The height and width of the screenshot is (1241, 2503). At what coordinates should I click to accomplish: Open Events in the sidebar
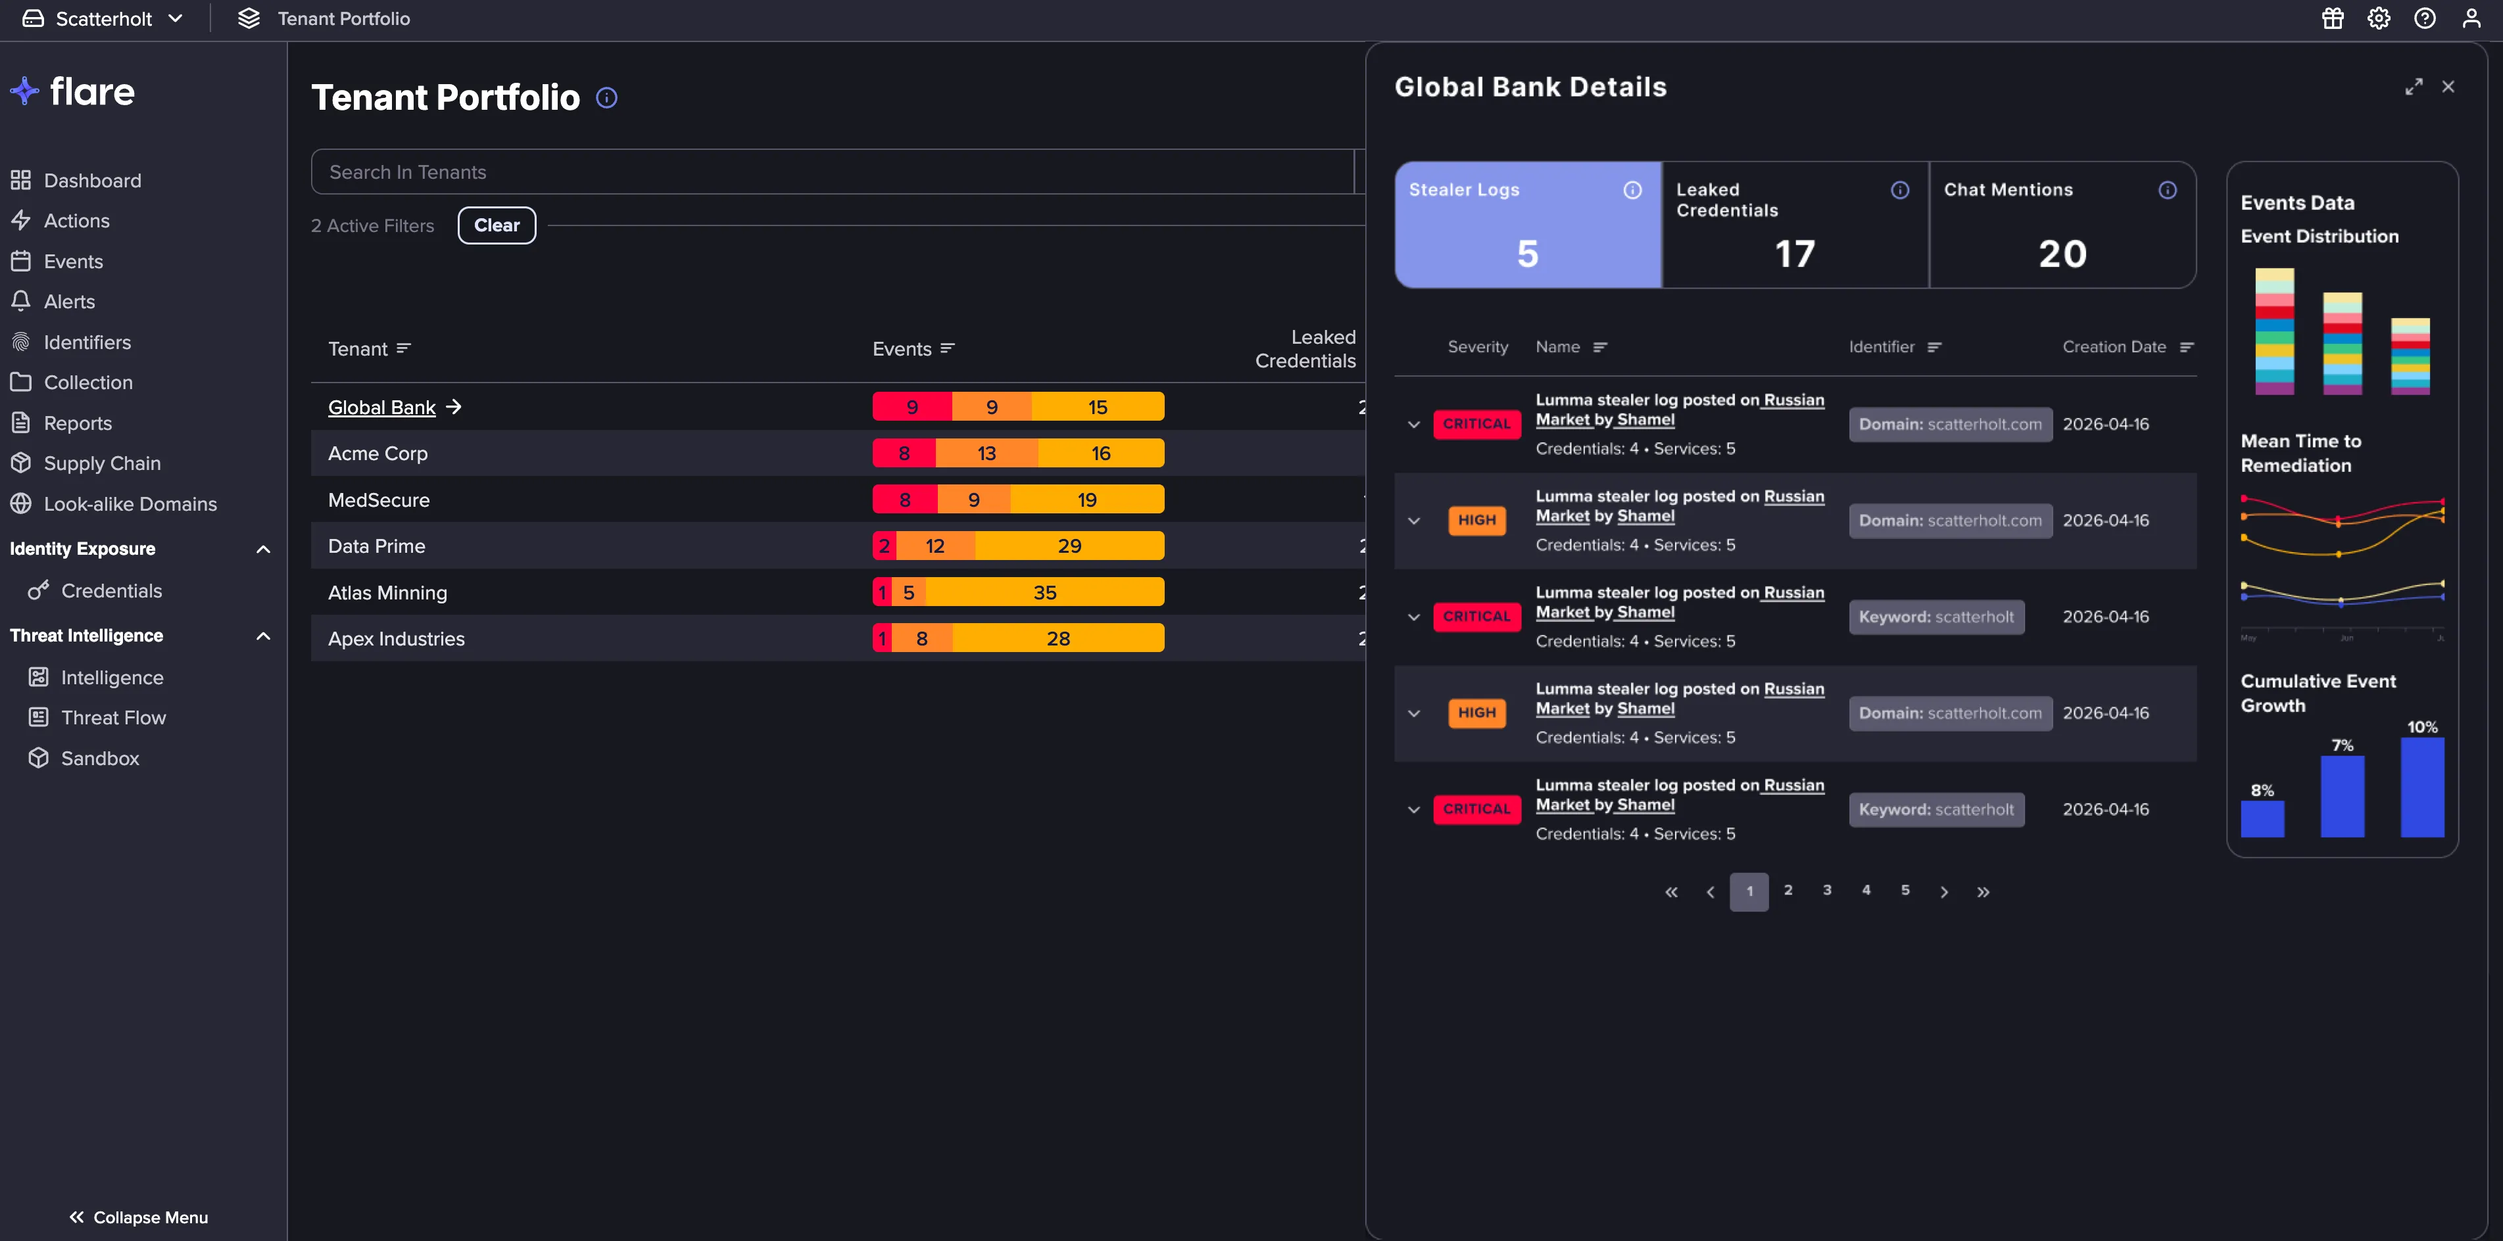coord(57,261)
